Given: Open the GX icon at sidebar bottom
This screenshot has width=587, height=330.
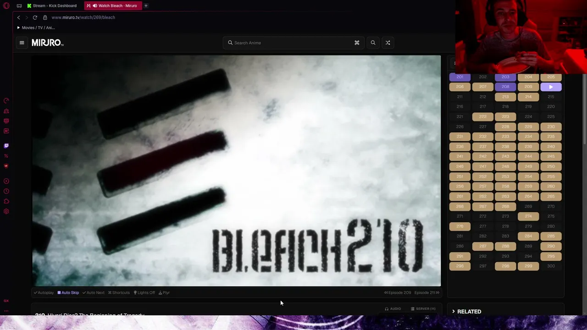Looking at the screenshot, I should [x=6, y=301].
